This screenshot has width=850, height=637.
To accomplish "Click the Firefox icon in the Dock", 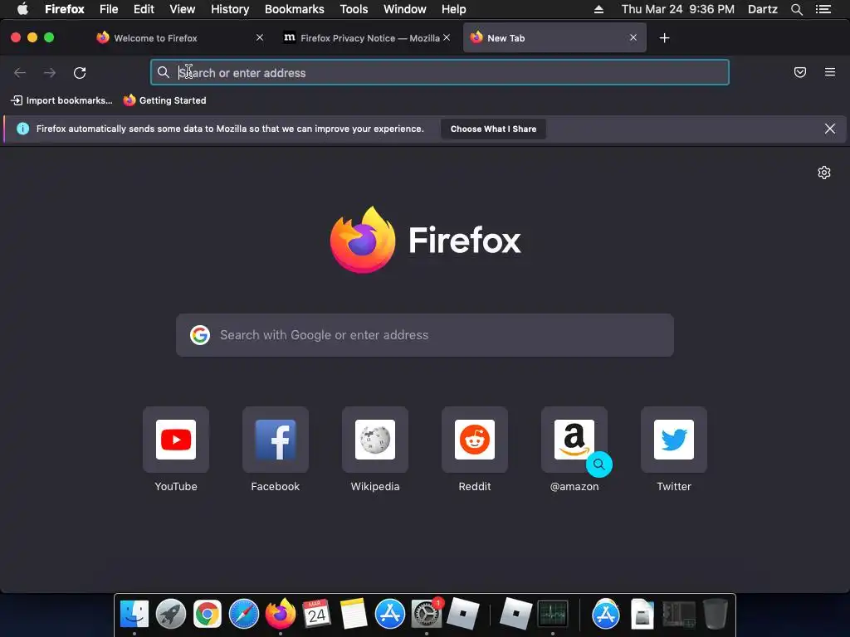I will coord(281,615).
